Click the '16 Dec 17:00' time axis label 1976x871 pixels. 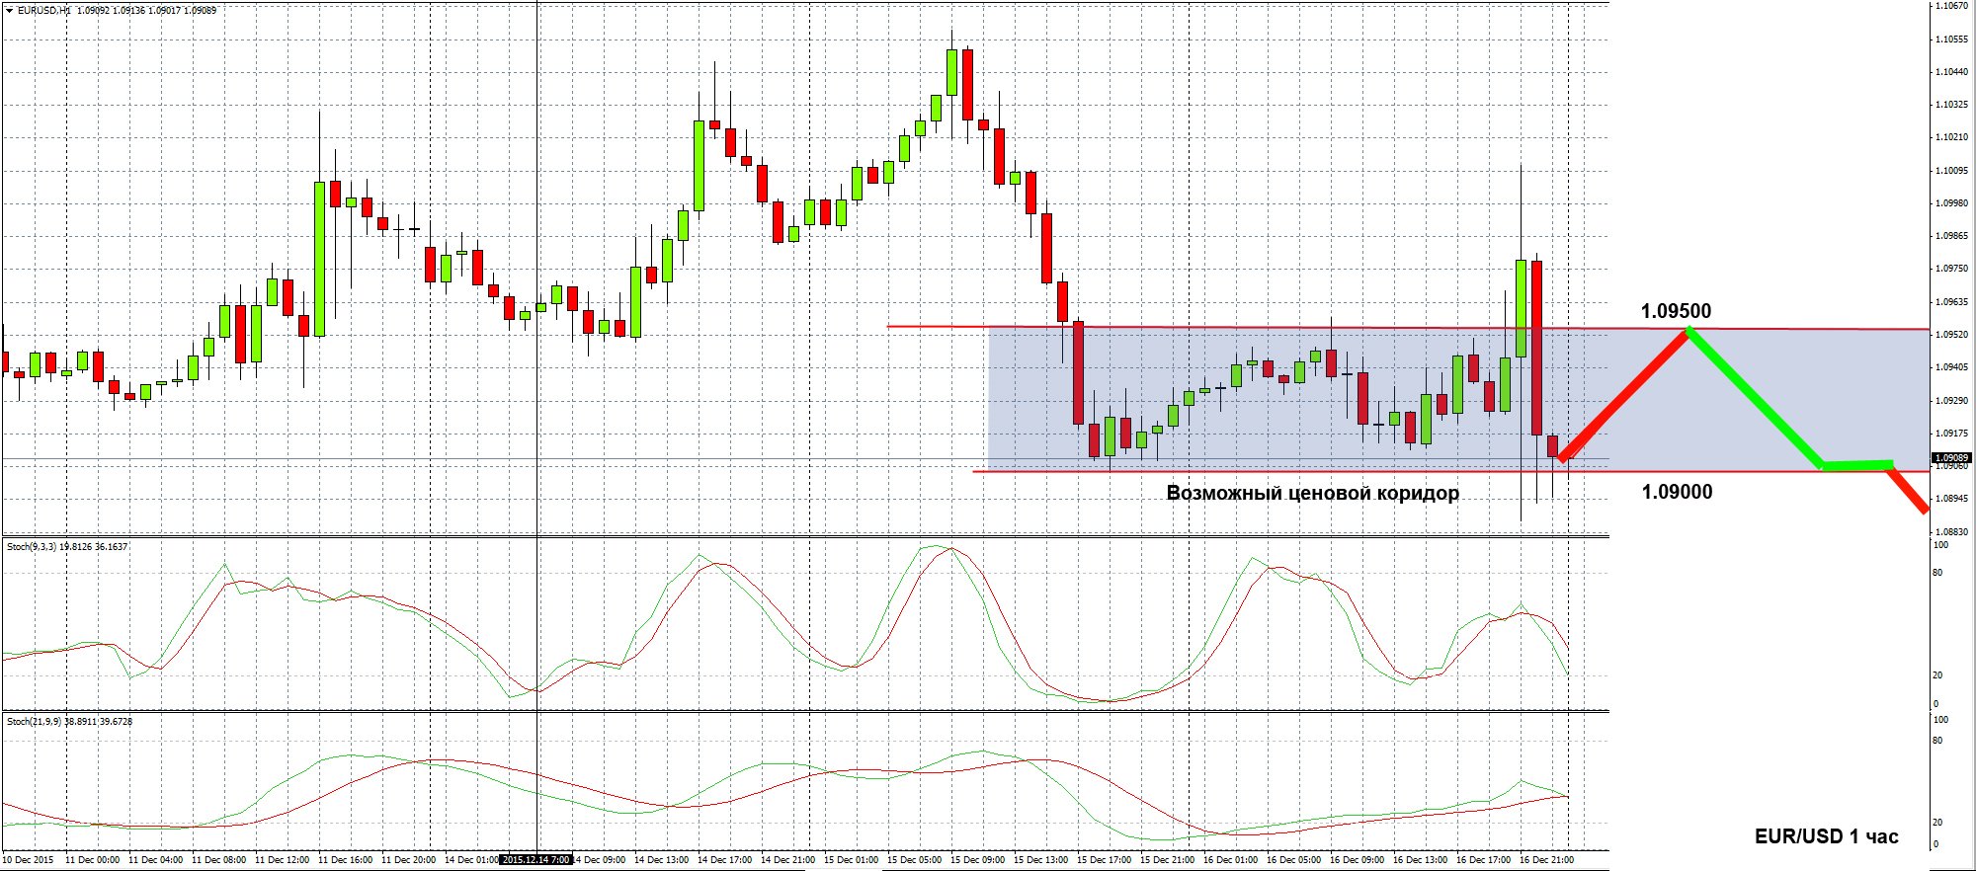point(1483,859)
